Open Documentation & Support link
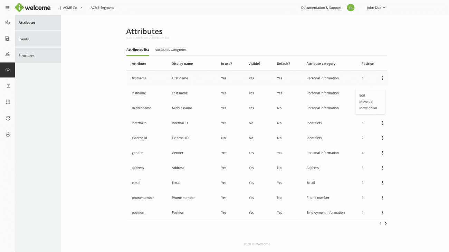 click(321, 8)
